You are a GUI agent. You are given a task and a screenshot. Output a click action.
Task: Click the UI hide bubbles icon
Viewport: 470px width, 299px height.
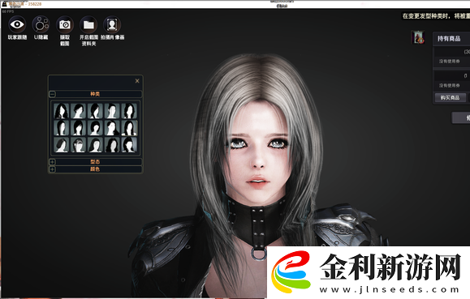41,24
